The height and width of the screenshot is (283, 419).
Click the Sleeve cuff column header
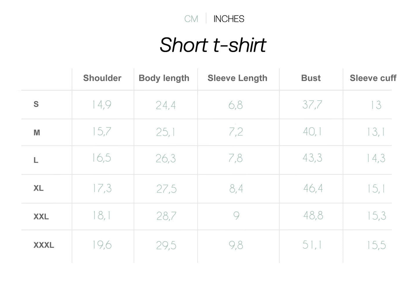[373, 78]
